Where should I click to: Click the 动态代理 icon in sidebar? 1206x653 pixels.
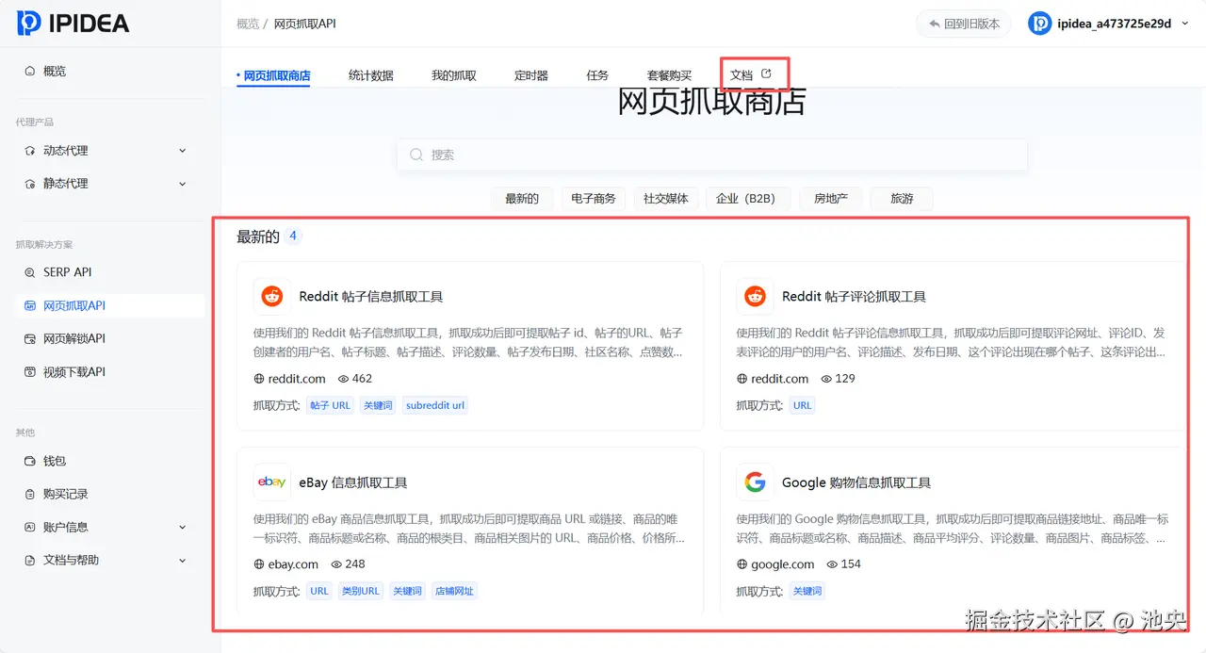pos(30,151)
